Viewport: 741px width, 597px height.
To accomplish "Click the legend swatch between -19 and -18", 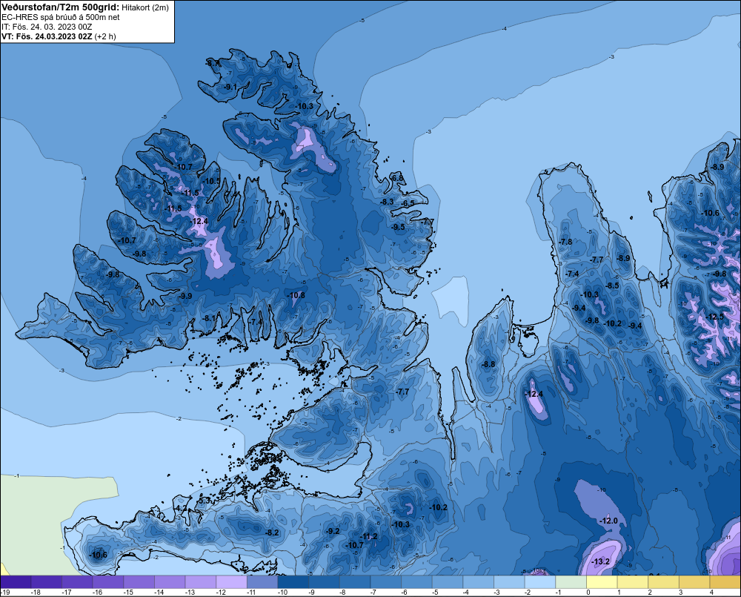I will pyautogui.click(x=16, y=581).
